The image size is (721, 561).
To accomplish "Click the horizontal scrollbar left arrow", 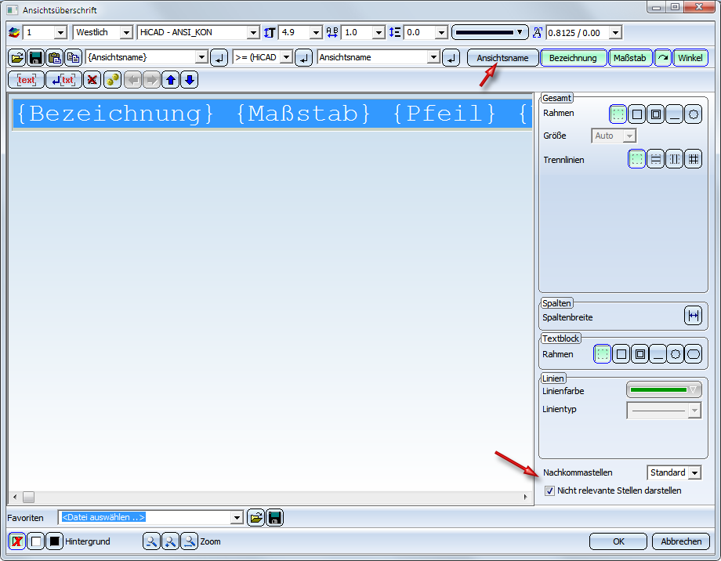I will pyautogui.click(x=15, y=497).
